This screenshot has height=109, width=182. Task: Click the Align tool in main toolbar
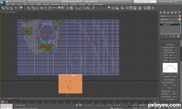(117, 8)
